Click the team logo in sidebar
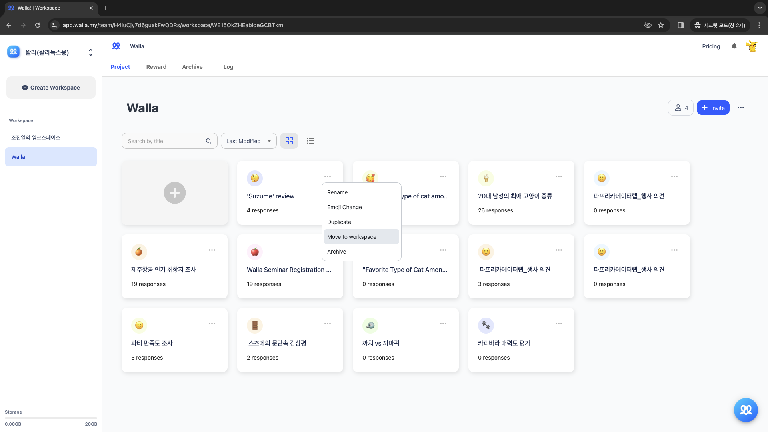 pos(14,52)
